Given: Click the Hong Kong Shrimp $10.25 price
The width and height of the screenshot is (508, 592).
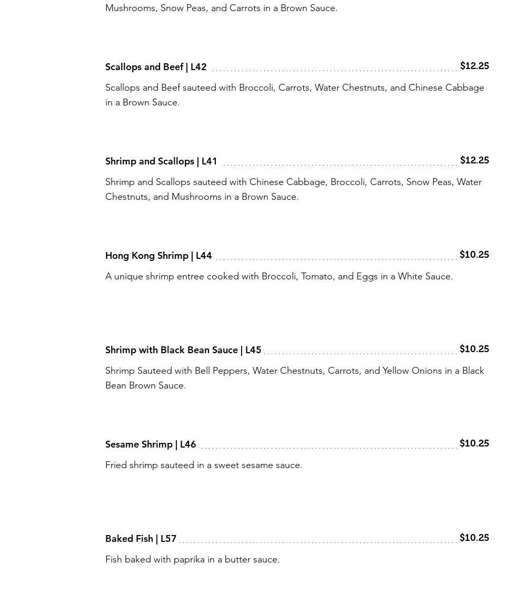Looking at the screenshot, I should [x=474, y=255].
